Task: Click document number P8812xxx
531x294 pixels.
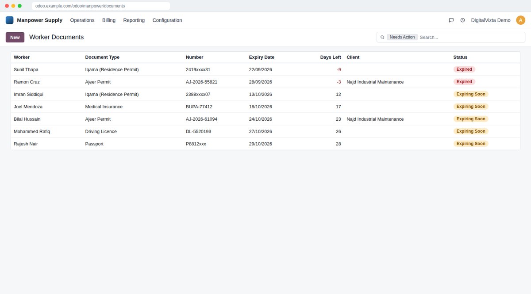Action: tap(196, 144)
